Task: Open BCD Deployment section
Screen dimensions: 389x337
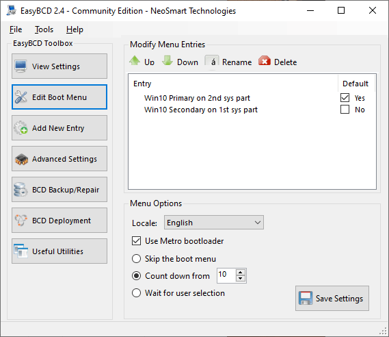Action: click(59, 220)
